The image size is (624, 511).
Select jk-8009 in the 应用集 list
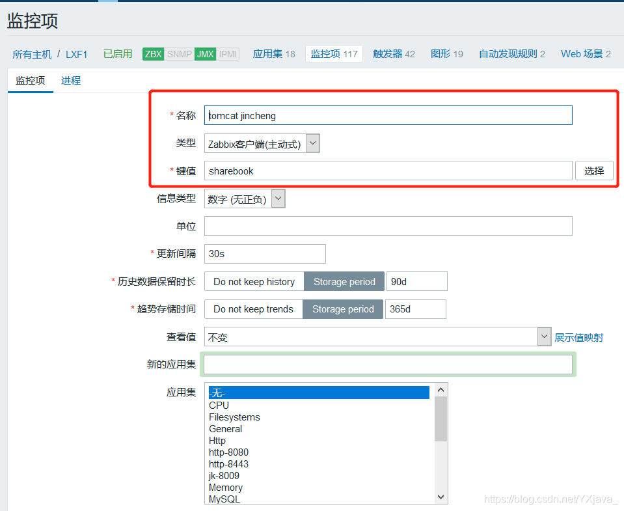click(319, 476)
